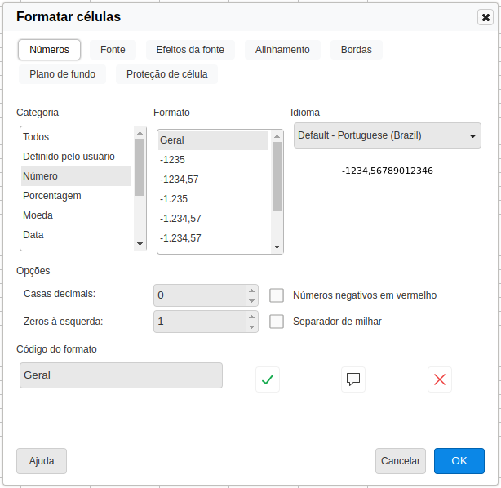Screen dimensions: 501x488
Task: Click the red X remove format icon
Action: tap(440, 379)
